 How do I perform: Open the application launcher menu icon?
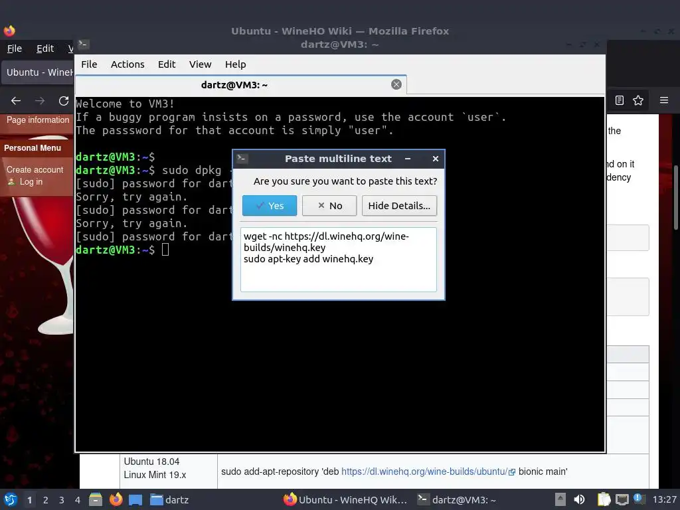coord(11,499)
